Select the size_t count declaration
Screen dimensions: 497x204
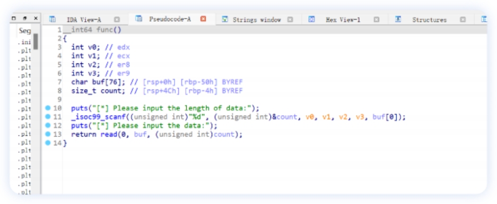click(x=98, y=91)
